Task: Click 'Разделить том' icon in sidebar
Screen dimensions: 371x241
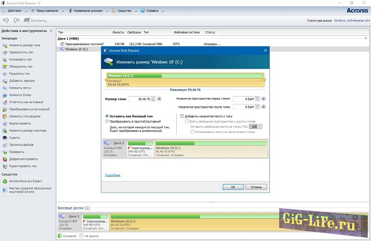Action: click(5, 74)
